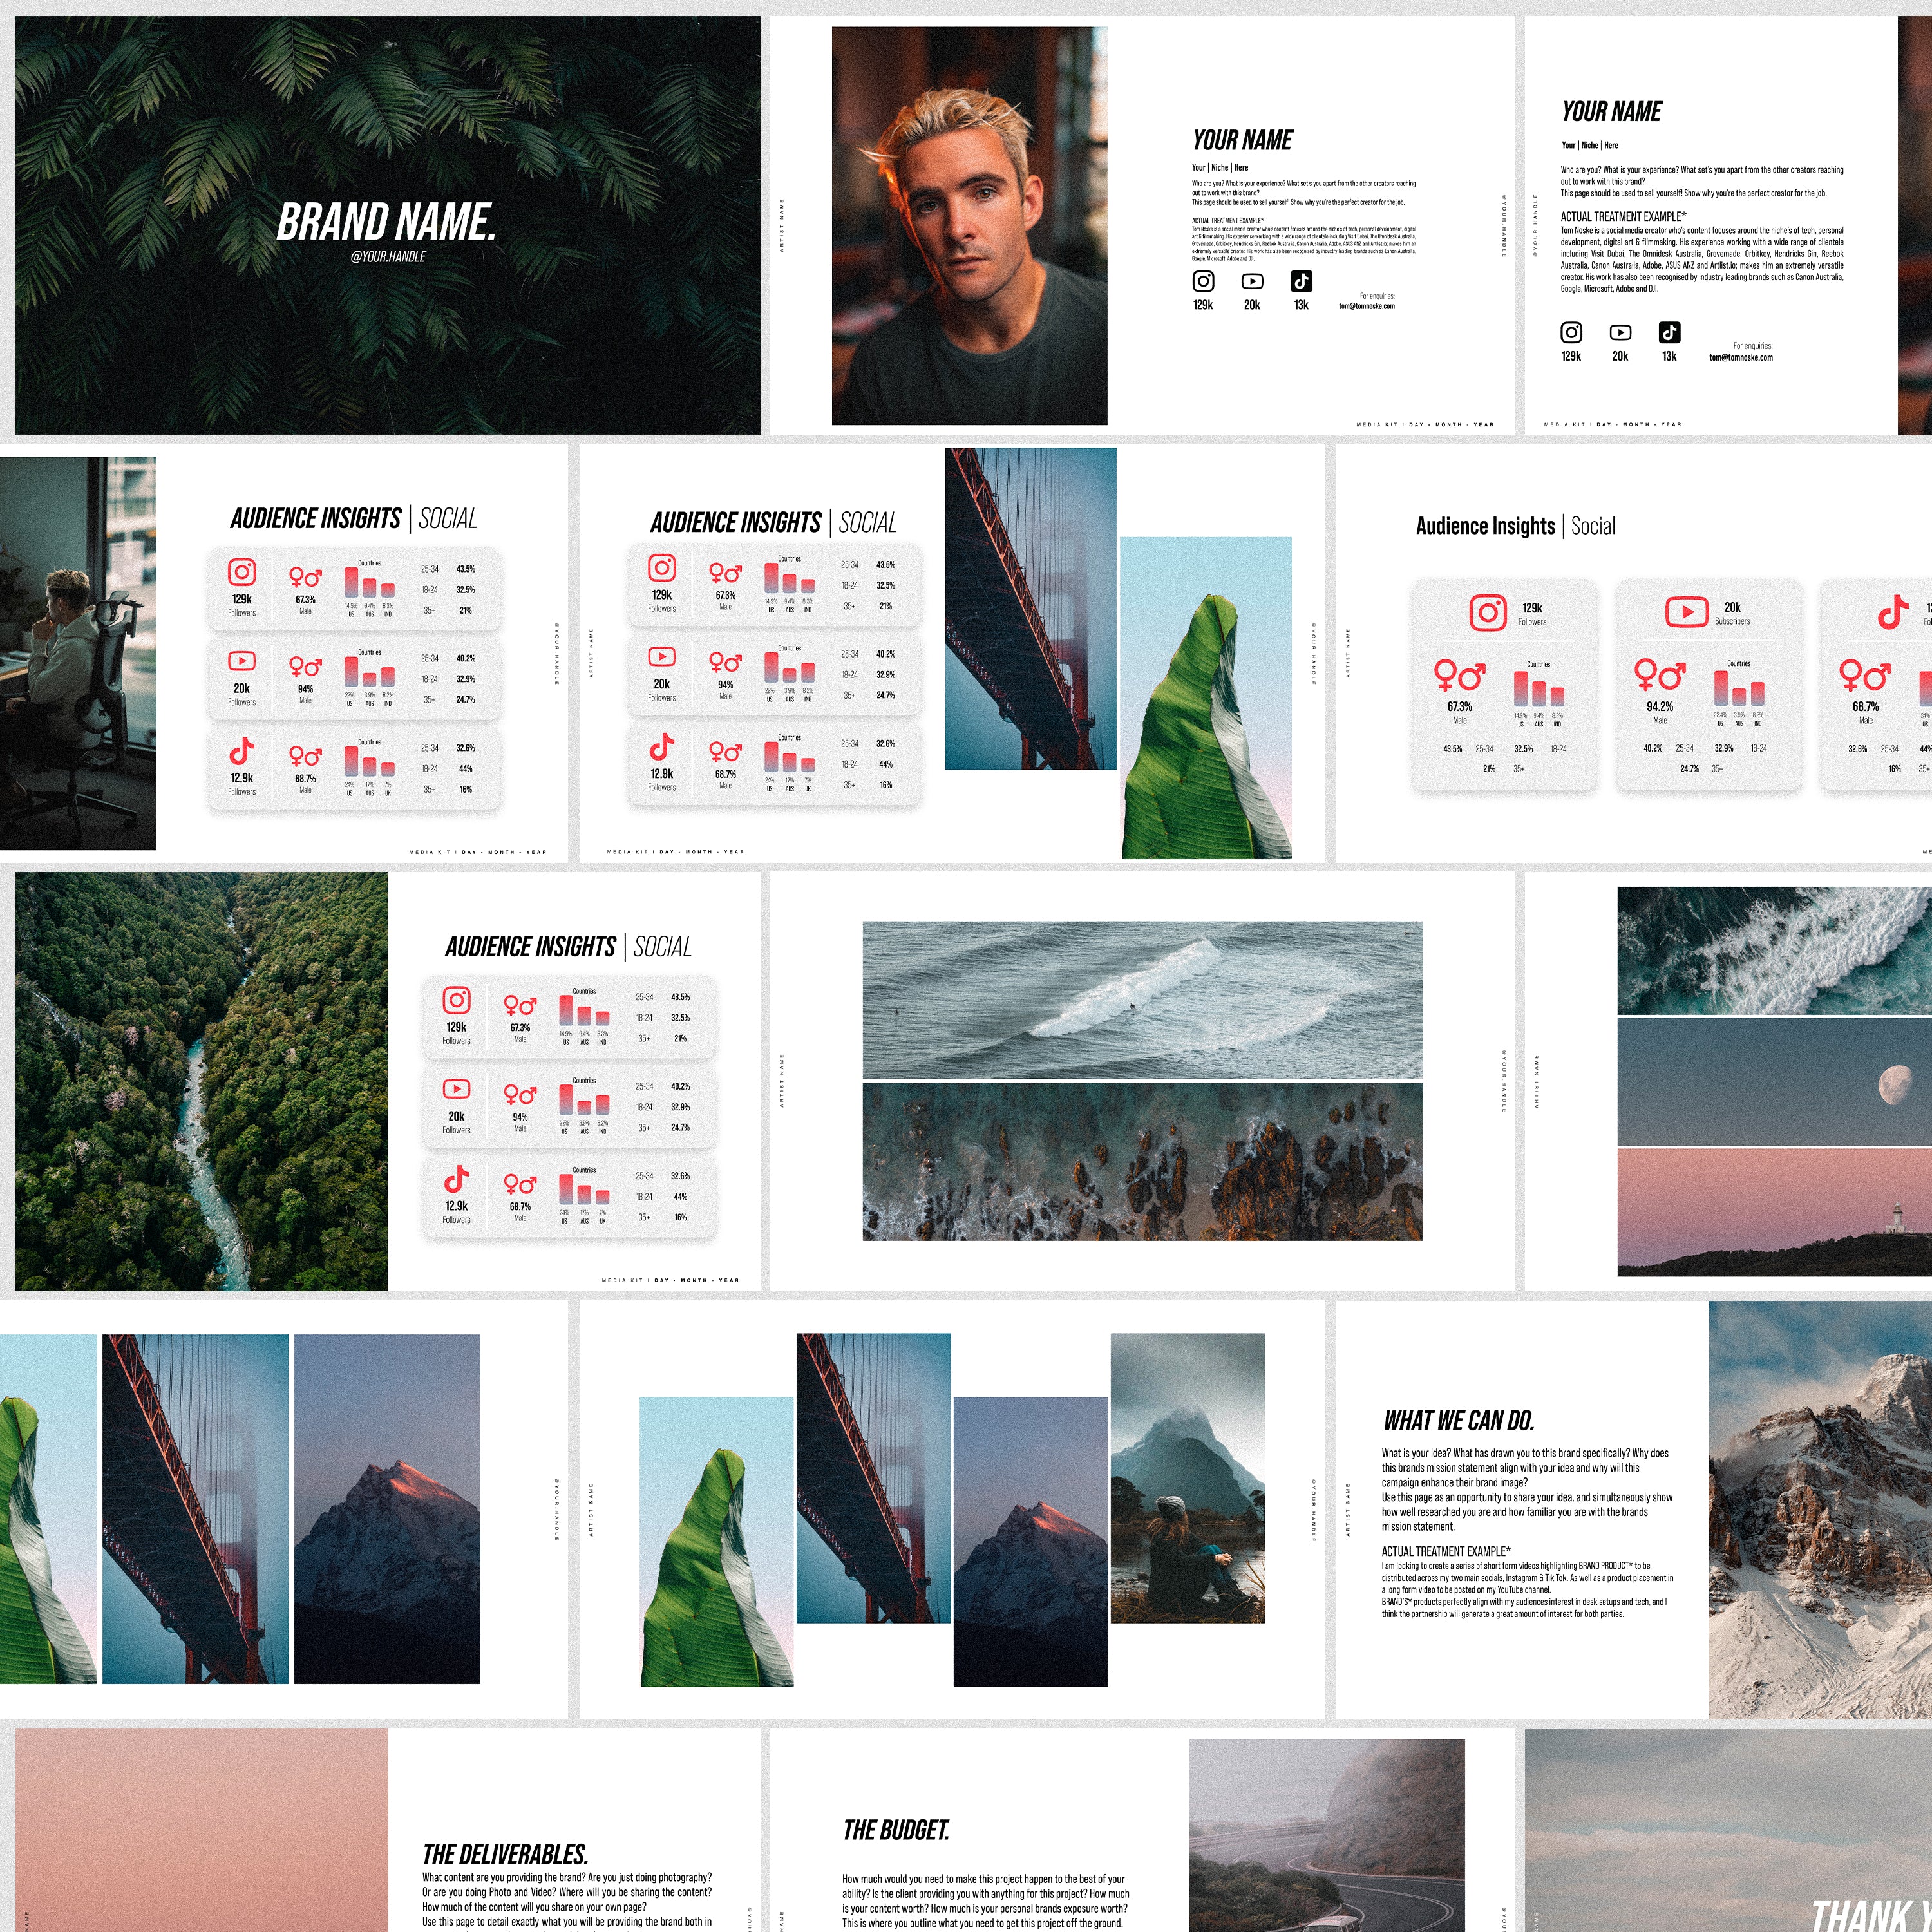Screen dimensions: 1932x1932
Task: Click THE DELIVERABLES heading
Action: coord(505,1855)
